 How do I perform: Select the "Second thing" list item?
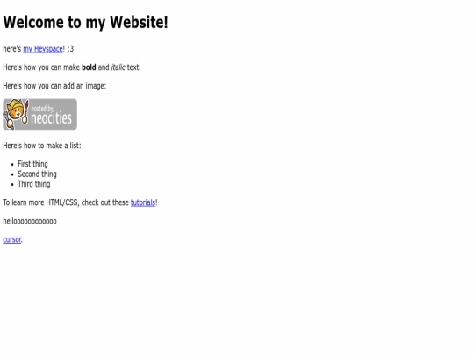(x=37, y=174)
